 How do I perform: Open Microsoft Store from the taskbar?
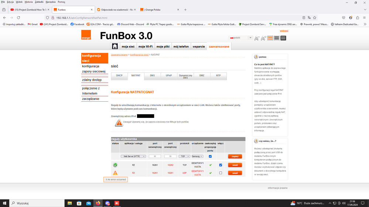(x=79, y=203)
